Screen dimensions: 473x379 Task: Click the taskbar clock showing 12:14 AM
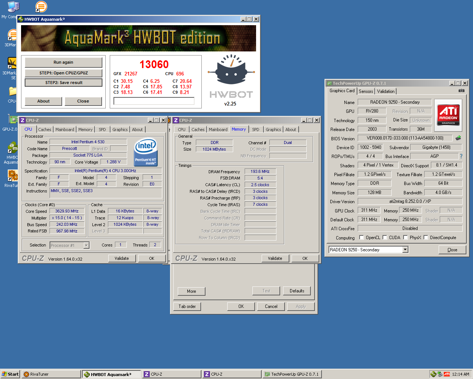click(x=461, y=374)
